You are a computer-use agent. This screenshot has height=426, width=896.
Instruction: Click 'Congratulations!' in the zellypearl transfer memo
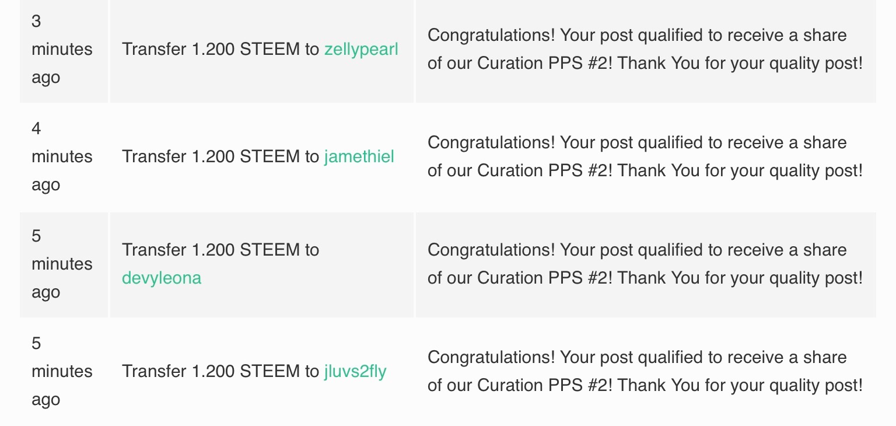(491, 35)
